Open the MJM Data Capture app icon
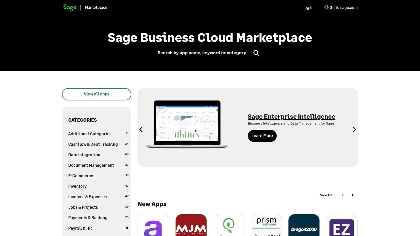Image resolution: width=420 pixels, height=236 pixels. pyautogui.click(x=191, y=225)
